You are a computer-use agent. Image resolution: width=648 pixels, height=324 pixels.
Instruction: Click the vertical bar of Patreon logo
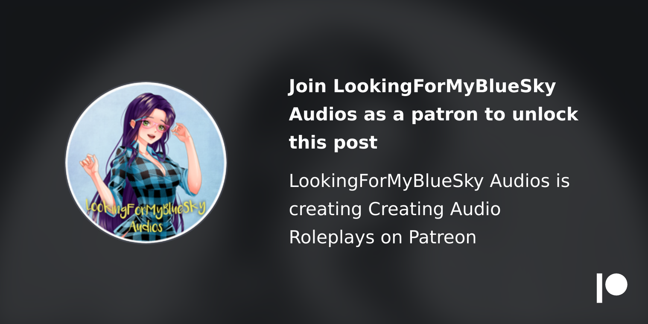point(599,288)
